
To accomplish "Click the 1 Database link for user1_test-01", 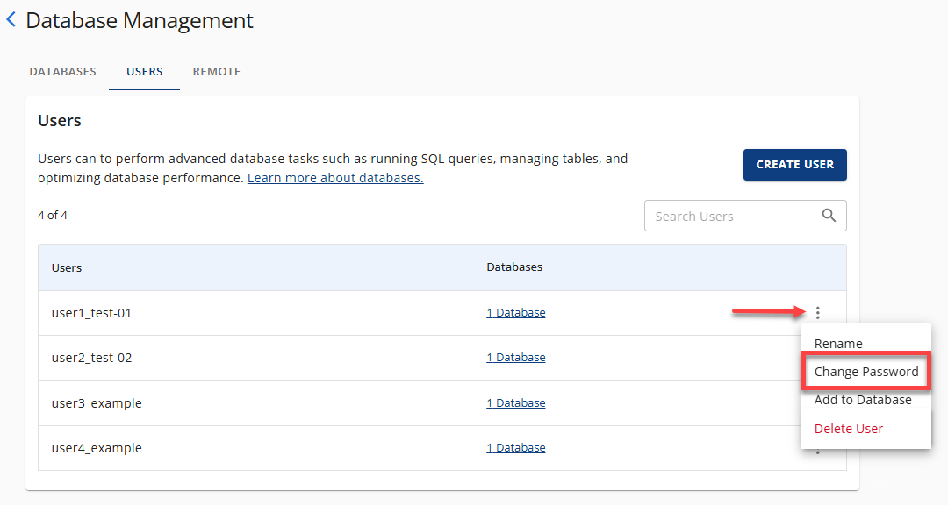I will [515, 312].
